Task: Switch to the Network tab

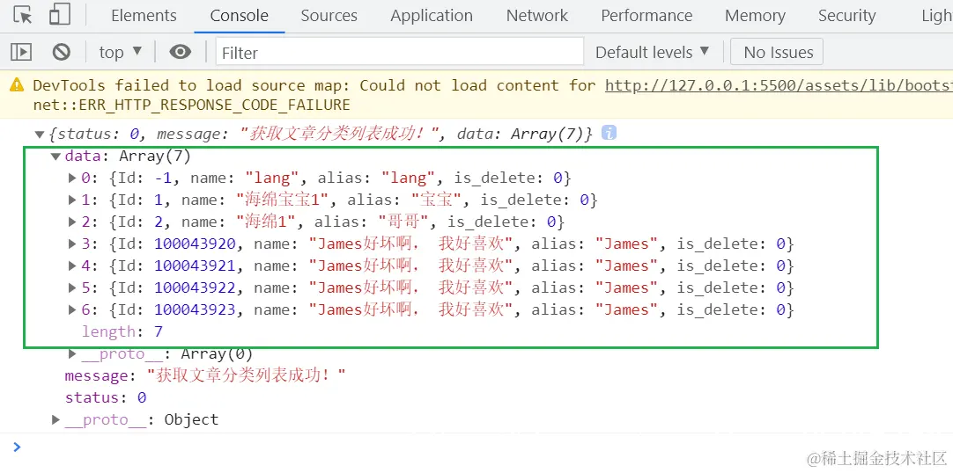Action: point(537,16)
